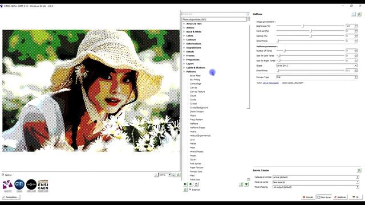Click the rename fave icon below filter list
The image size is (365, 205).
point(196,184)
